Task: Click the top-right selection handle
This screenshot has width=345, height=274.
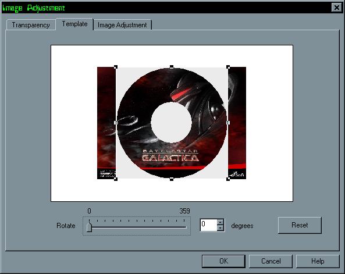Action: click(x=228, y=67)
